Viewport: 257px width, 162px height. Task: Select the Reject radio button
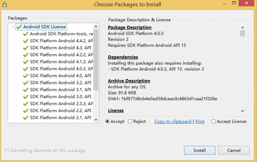coord(130,121)
